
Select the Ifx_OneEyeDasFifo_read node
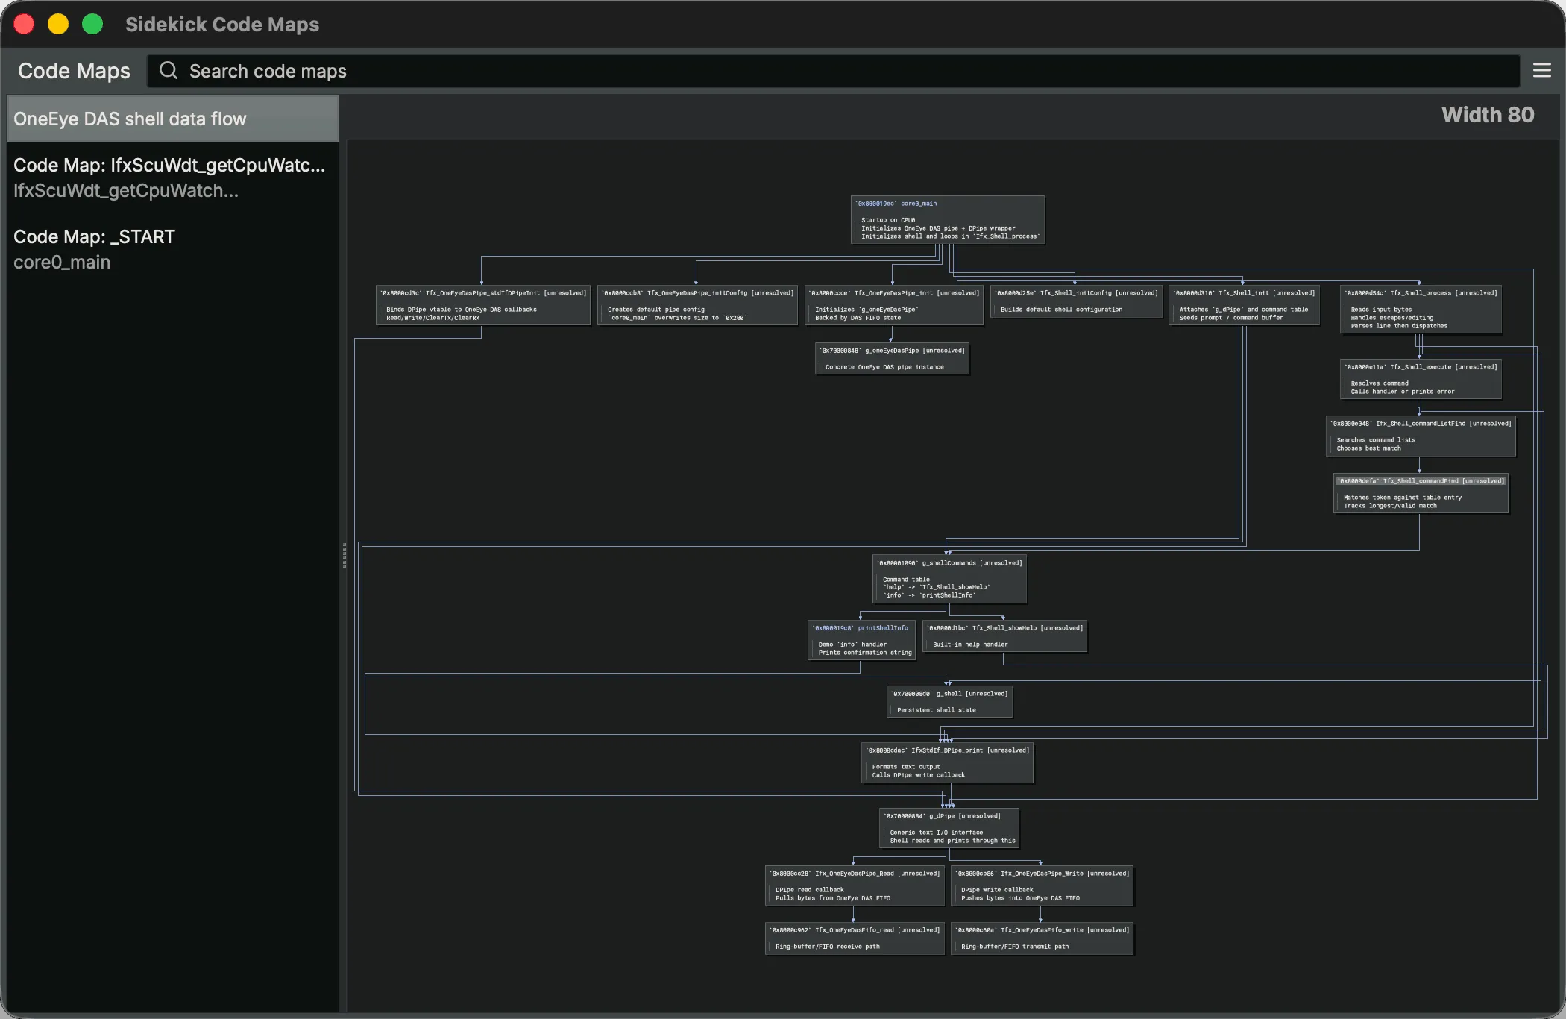855,938
